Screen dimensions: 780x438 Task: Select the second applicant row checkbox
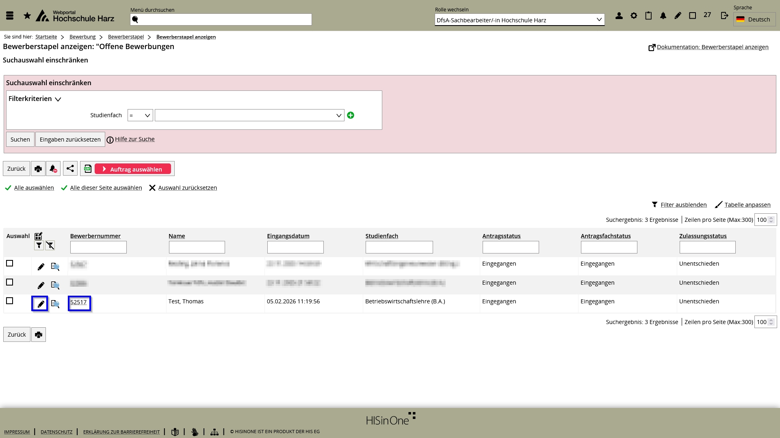[x=10, y=282]
